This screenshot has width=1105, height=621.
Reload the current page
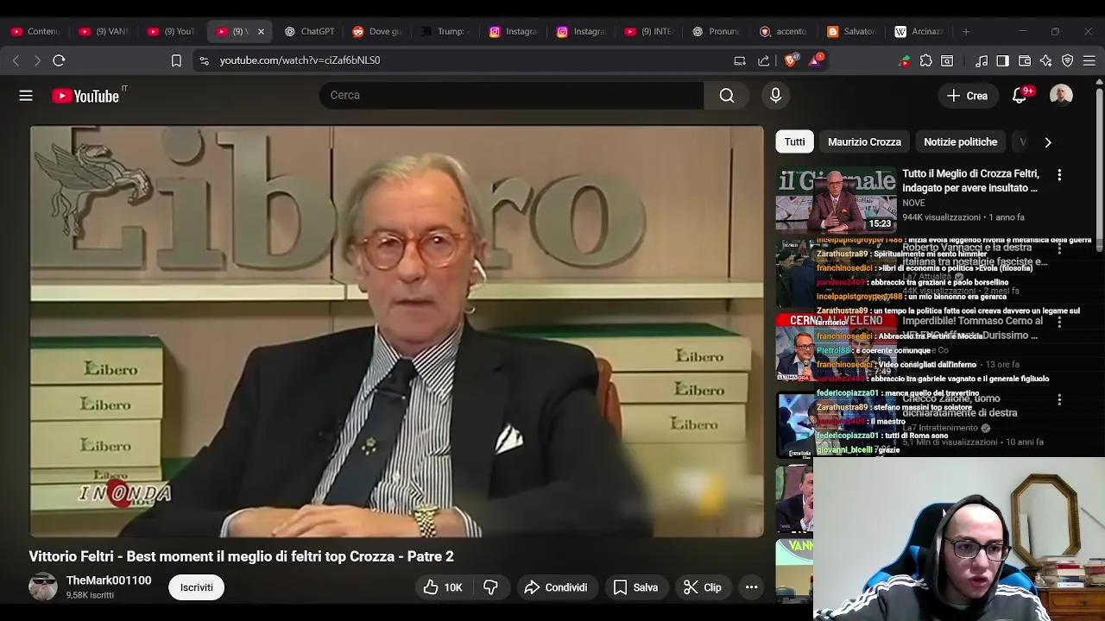[59, 60]
